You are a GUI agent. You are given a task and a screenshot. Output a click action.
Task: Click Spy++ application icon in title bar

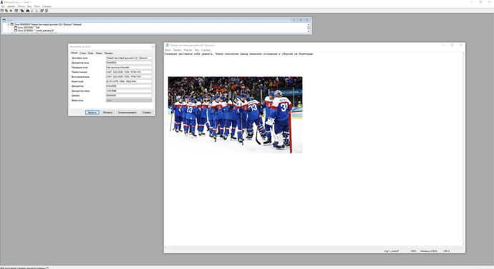pyautogui.click(x=2, y=2)
